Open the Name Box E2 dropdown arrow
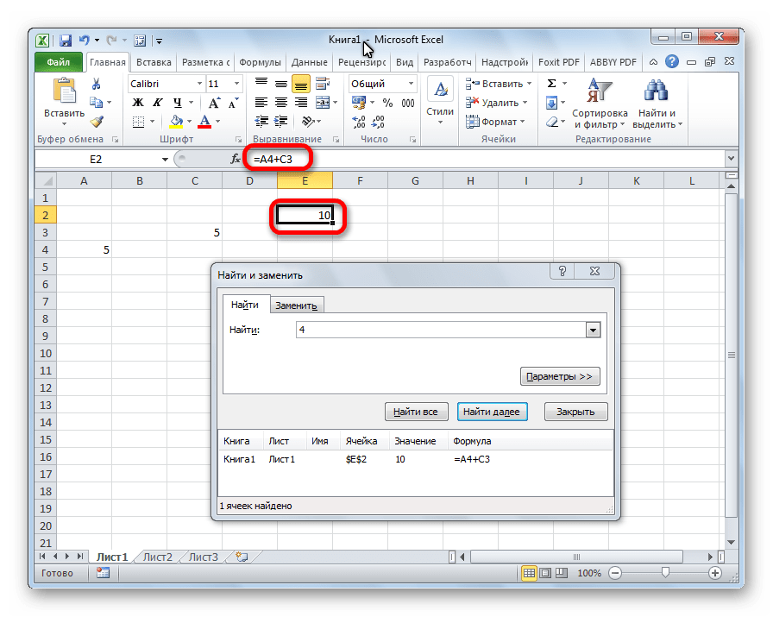 point(165,160)
